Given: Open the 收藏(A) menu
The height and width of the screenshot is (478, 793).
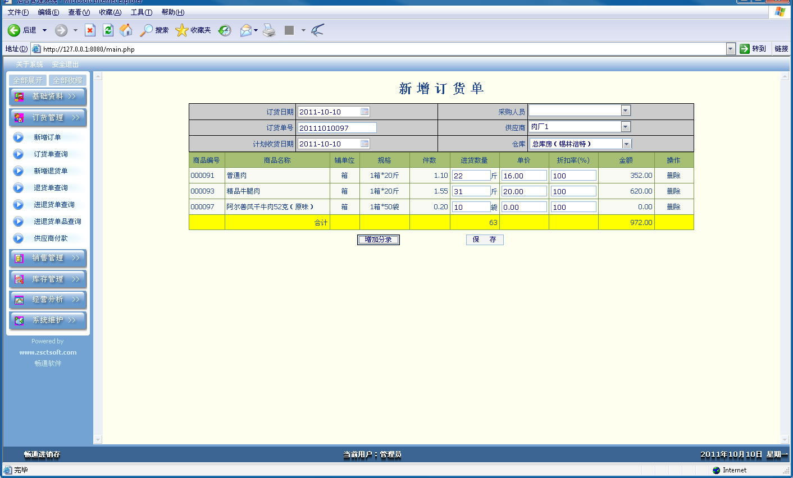Looking at the screenshot, I should [110, 12].
